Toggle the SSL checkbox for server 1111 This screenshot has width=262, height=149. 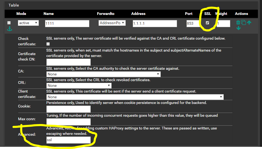[x=207, y=23]
